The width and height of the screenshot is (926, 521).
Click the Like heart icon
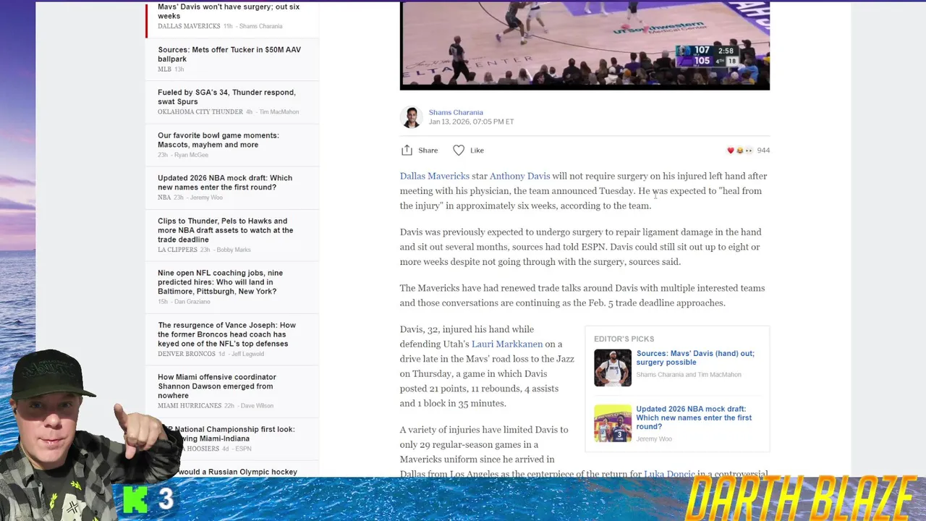coord(459,150)
